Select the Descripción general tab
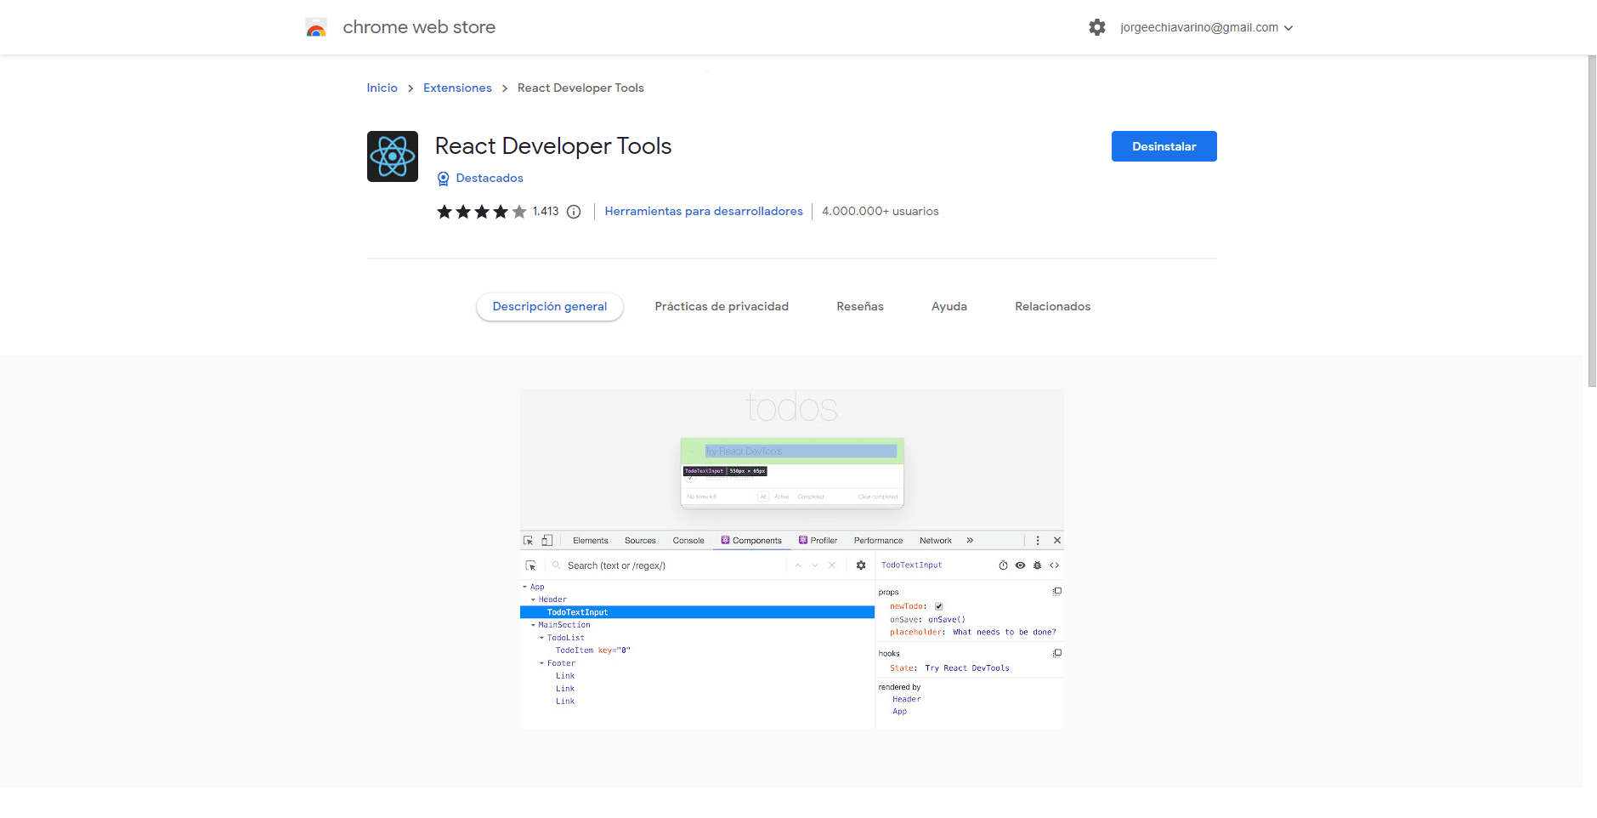This screenshot has height=818, width=1597. pos(550,306)
